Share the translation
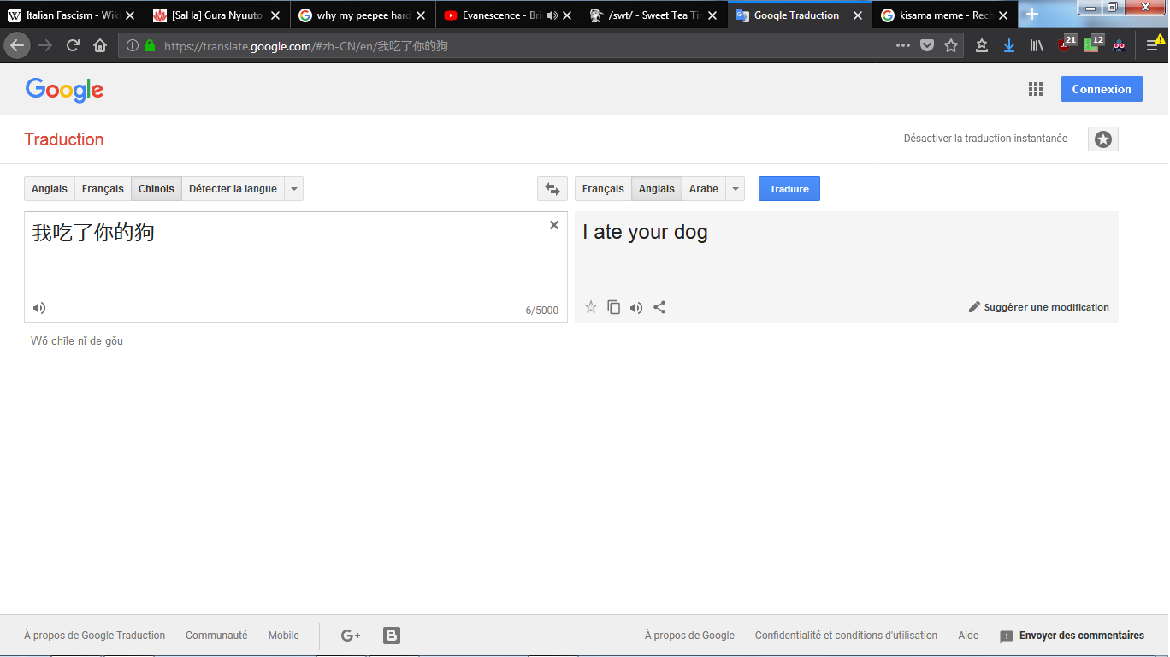 [659, 307]
